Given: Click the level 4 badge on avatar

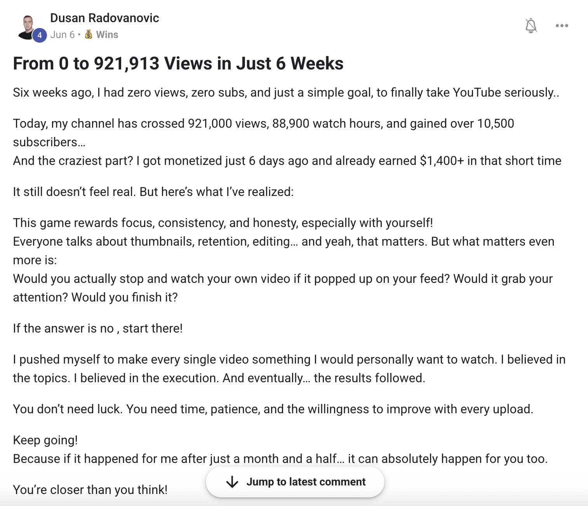Looking at the screenshot, I should pos(39,35).
